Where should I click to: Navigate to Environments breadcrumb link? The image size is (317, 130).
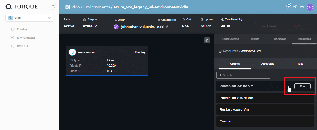coord(96,7)
